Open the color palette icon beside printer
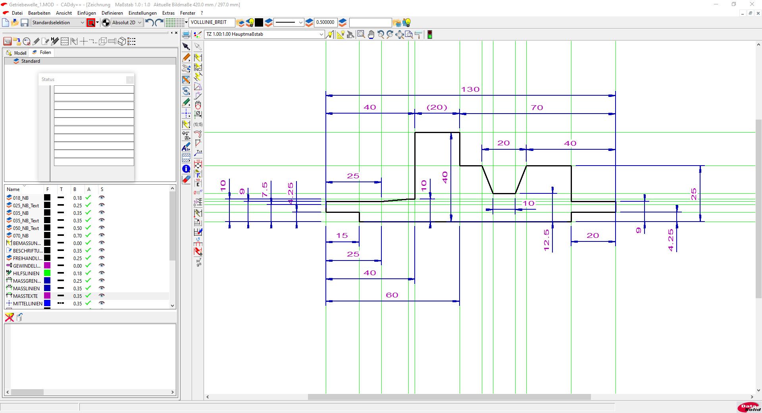This screenshot has height=413, width=762. (197, 34)
